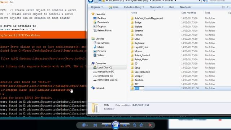Click the Stepper folder name
This screenshot has width=231, height=130.
pos(138,76)
